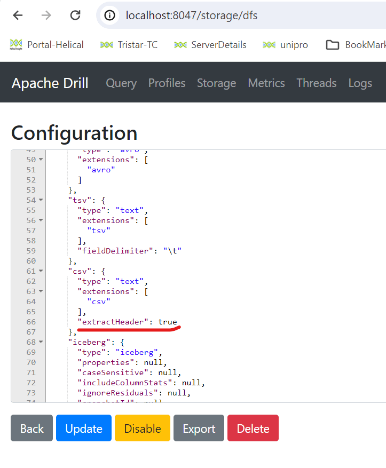Viewport: 386px width, 468px height.
Task: Click the "caseSensitive" key on line 71
Action: [113, 373]
